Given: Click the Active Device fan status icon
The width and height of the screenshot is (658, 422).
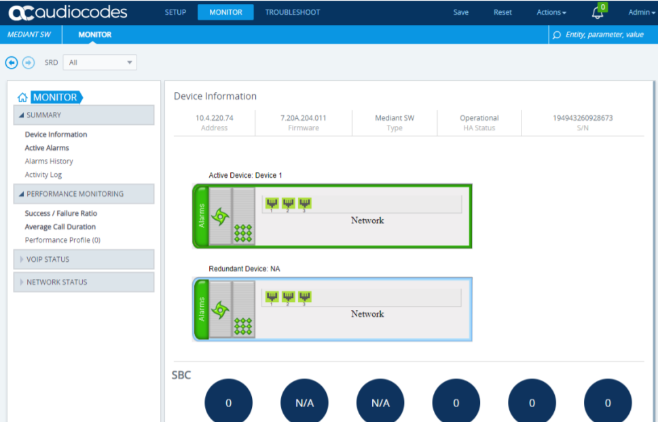Looking at the screenshot, I should 220,216.
